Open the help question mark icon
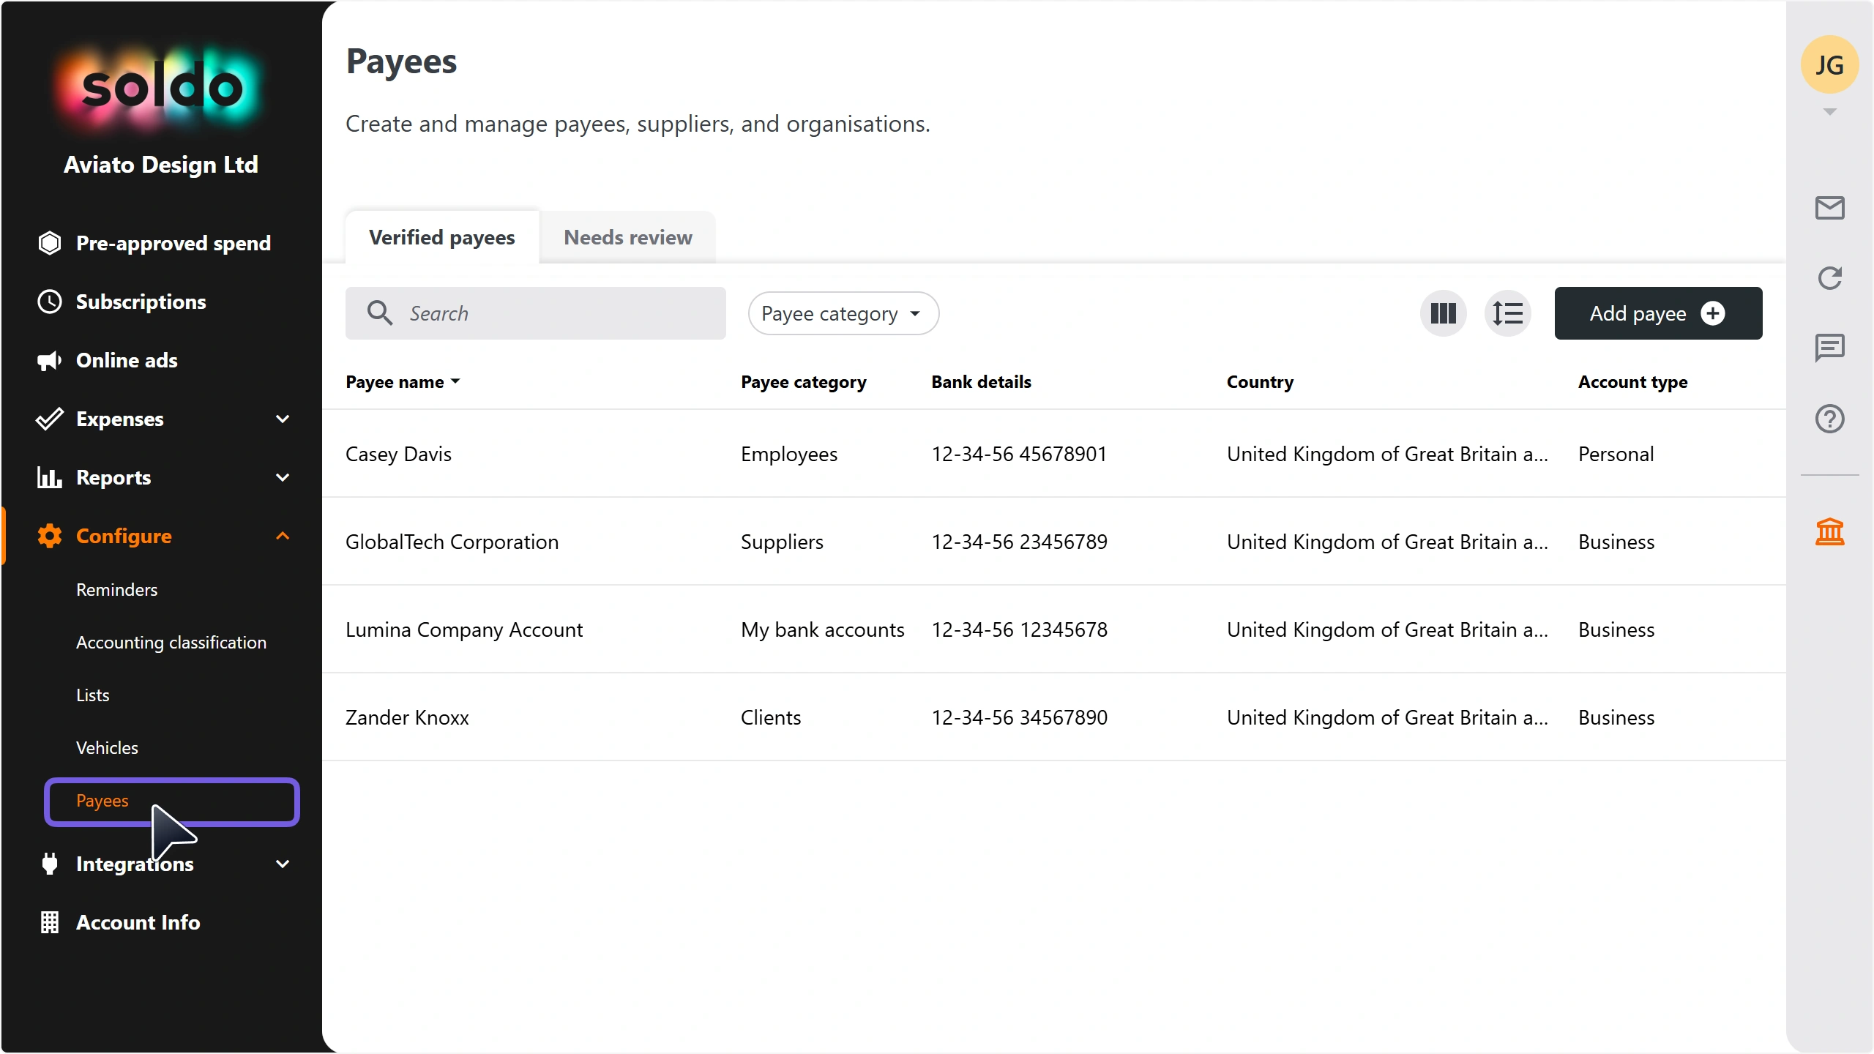 1829,419
